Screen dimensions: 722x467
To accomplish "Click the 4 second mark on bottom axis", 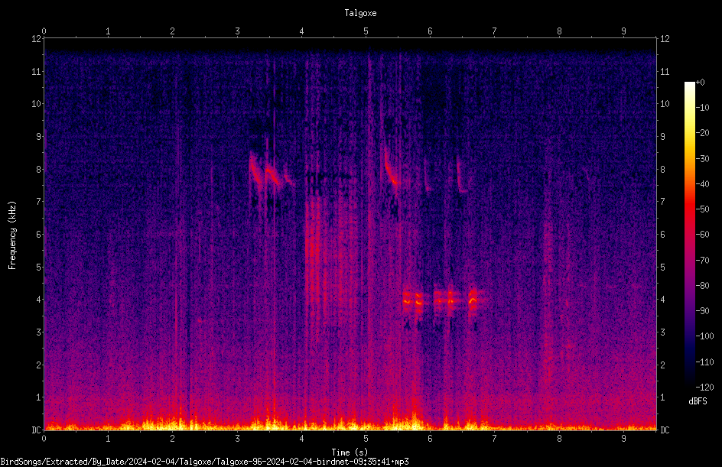I will click(301, 439).
